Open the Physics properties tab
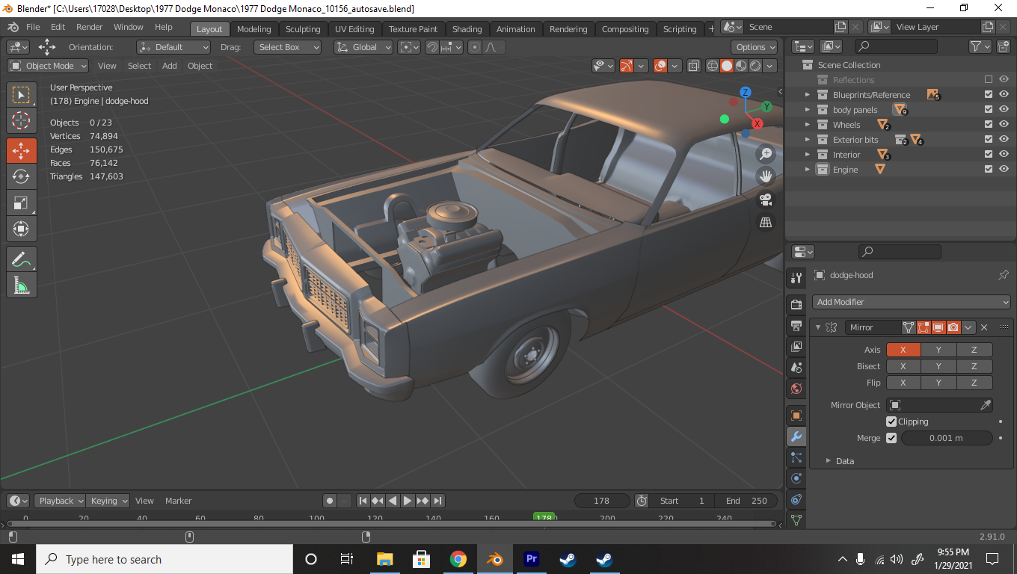Viewport: 1017px width, 574px height. click(796, 478)
